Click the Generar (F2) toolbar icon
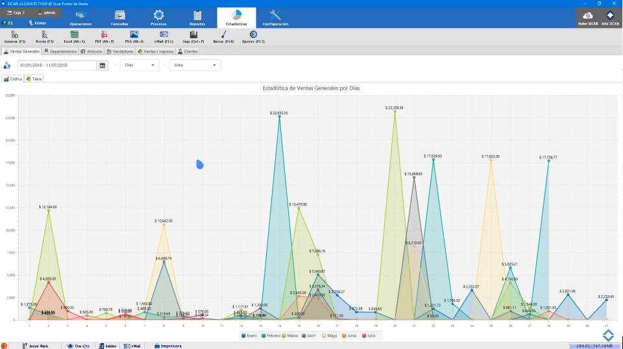 coord(14,34)
